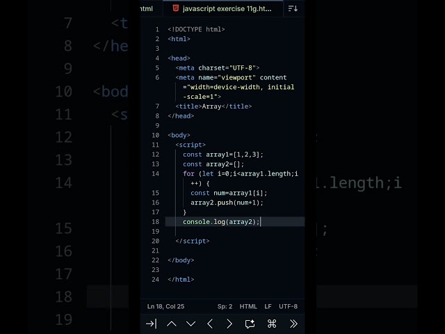The image size is (445, 334).
Task: Change UTF-8 encoding in status bar
Action: [288, 306]
